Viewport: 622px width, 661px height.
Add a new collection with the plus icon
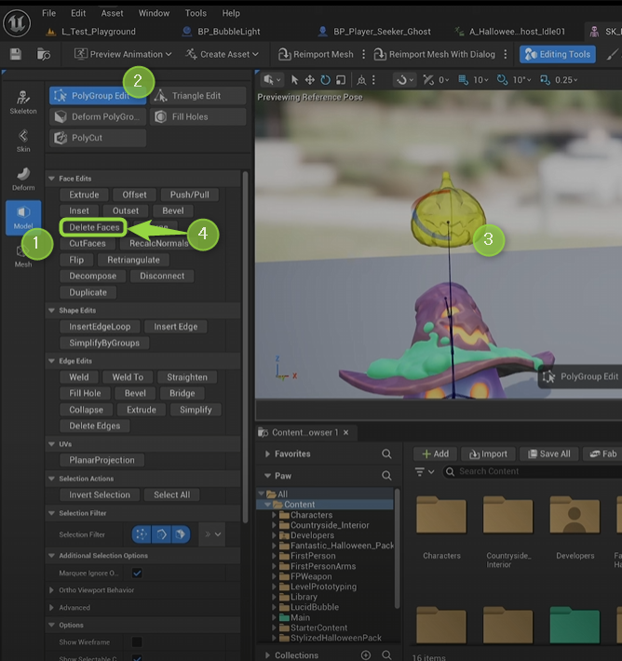(366, 655)
